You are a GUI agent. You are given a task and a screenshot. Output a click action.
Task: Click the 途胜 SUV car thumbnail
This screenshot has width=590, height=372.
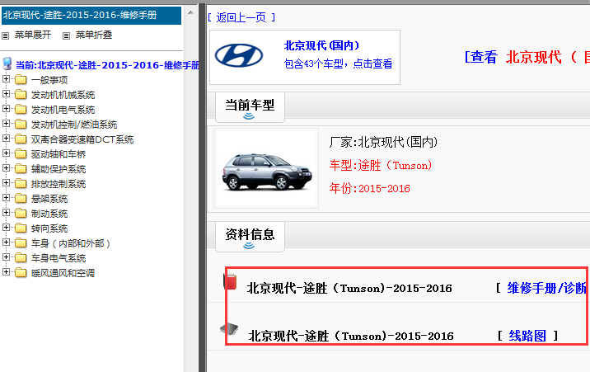coord(266,168)
